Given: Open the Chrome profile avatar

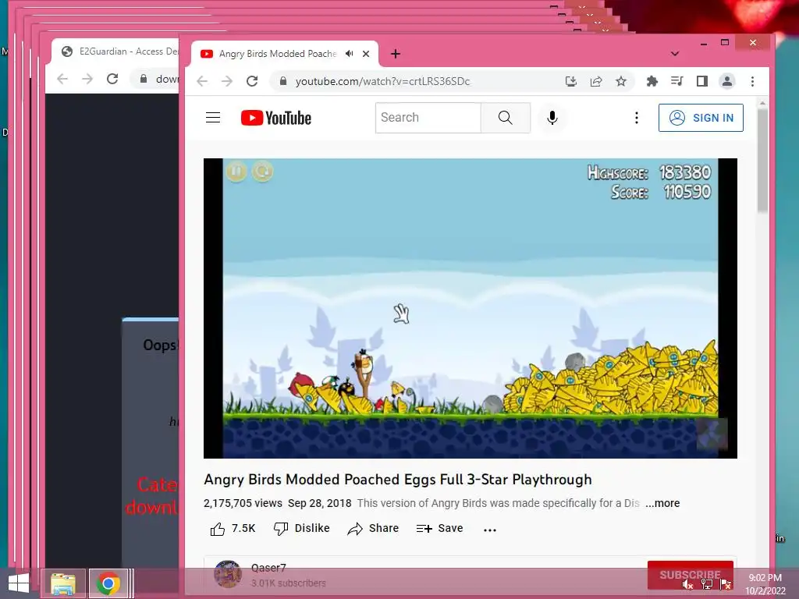Looking at the screenshot, I should (x=727, y=81).
